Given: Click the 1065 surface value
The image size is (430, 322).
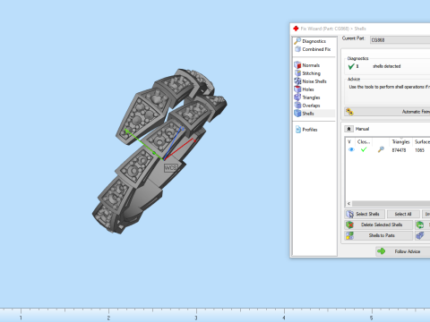Looking at the screenshot, I should pyautogui.click(x=419, y=150).
